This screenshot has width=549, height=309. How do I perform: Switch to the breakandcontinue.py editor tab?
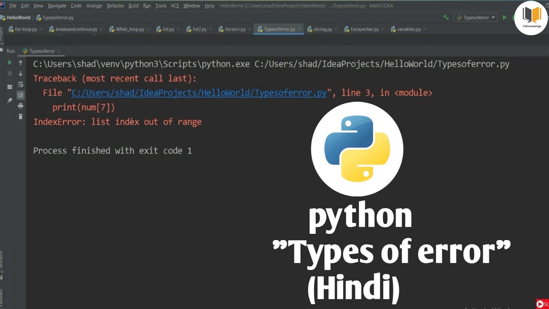76,29
